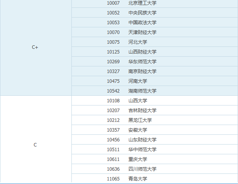Select the 河南大学 entry
The image size is (238, 184).
coord(138,81)
